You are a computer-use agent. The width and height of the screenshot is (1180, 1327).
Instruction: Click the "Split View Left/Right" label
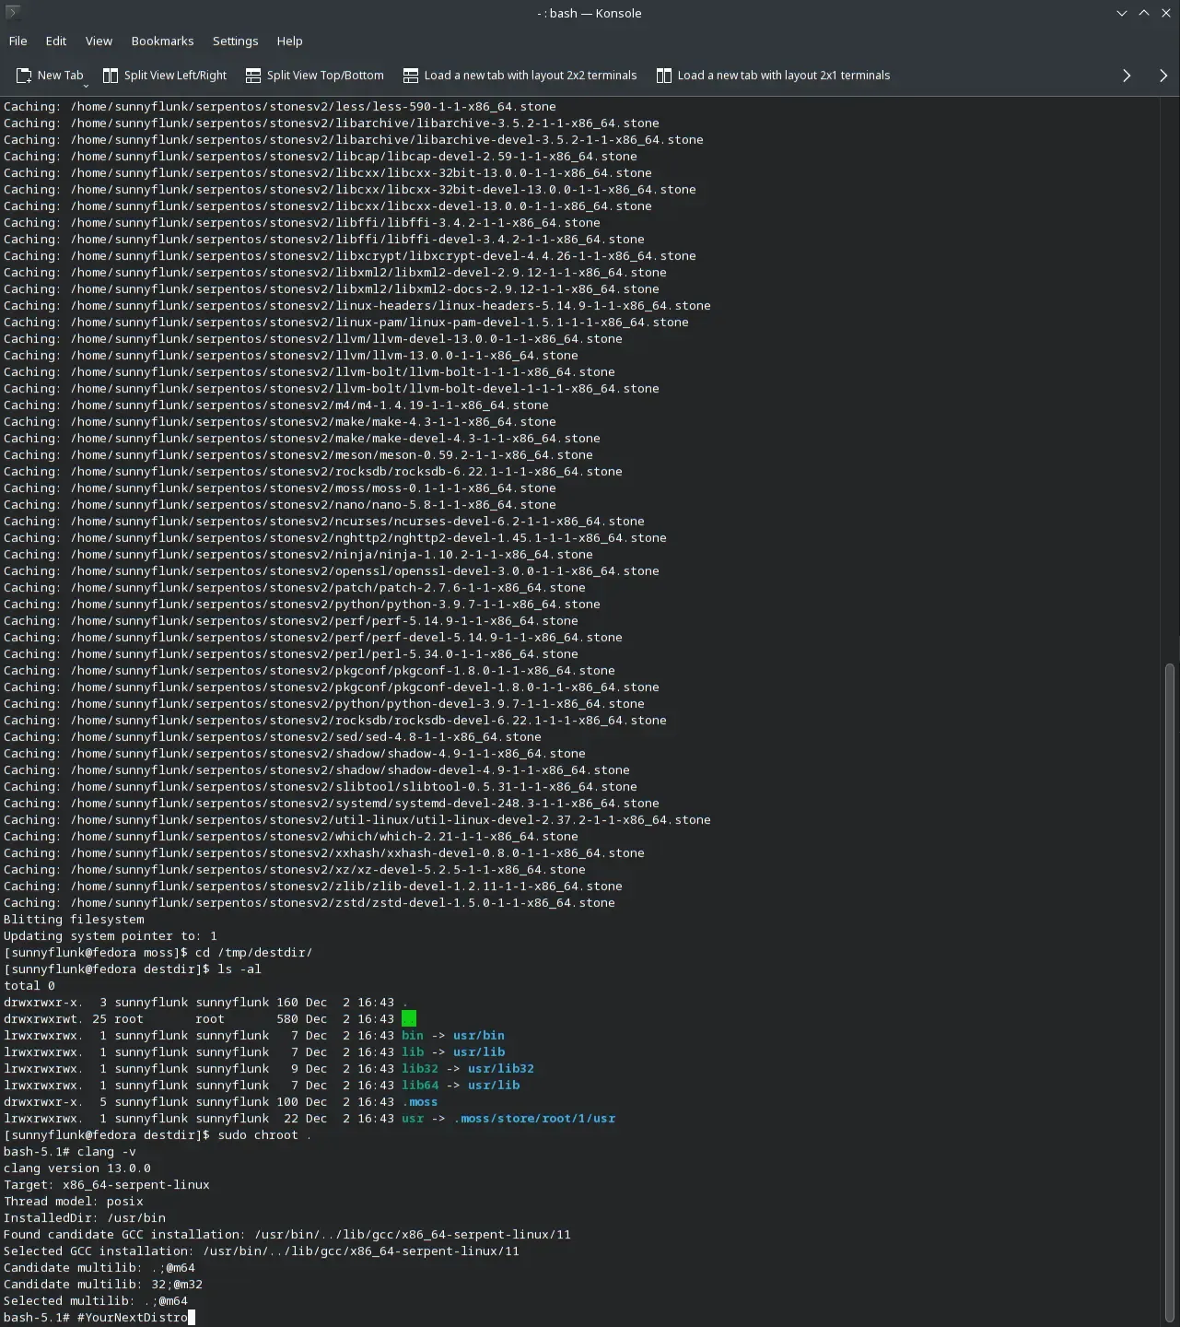pos(175,76)
